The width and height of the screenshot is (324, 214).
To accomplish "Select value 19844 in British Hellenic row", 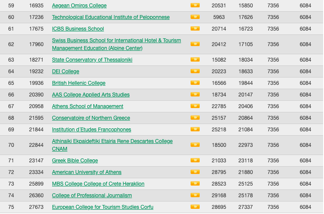I will click(246, 83).
